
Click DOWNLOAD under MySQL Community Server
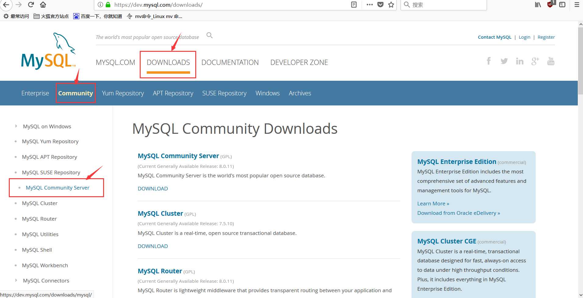pos(153,189)
